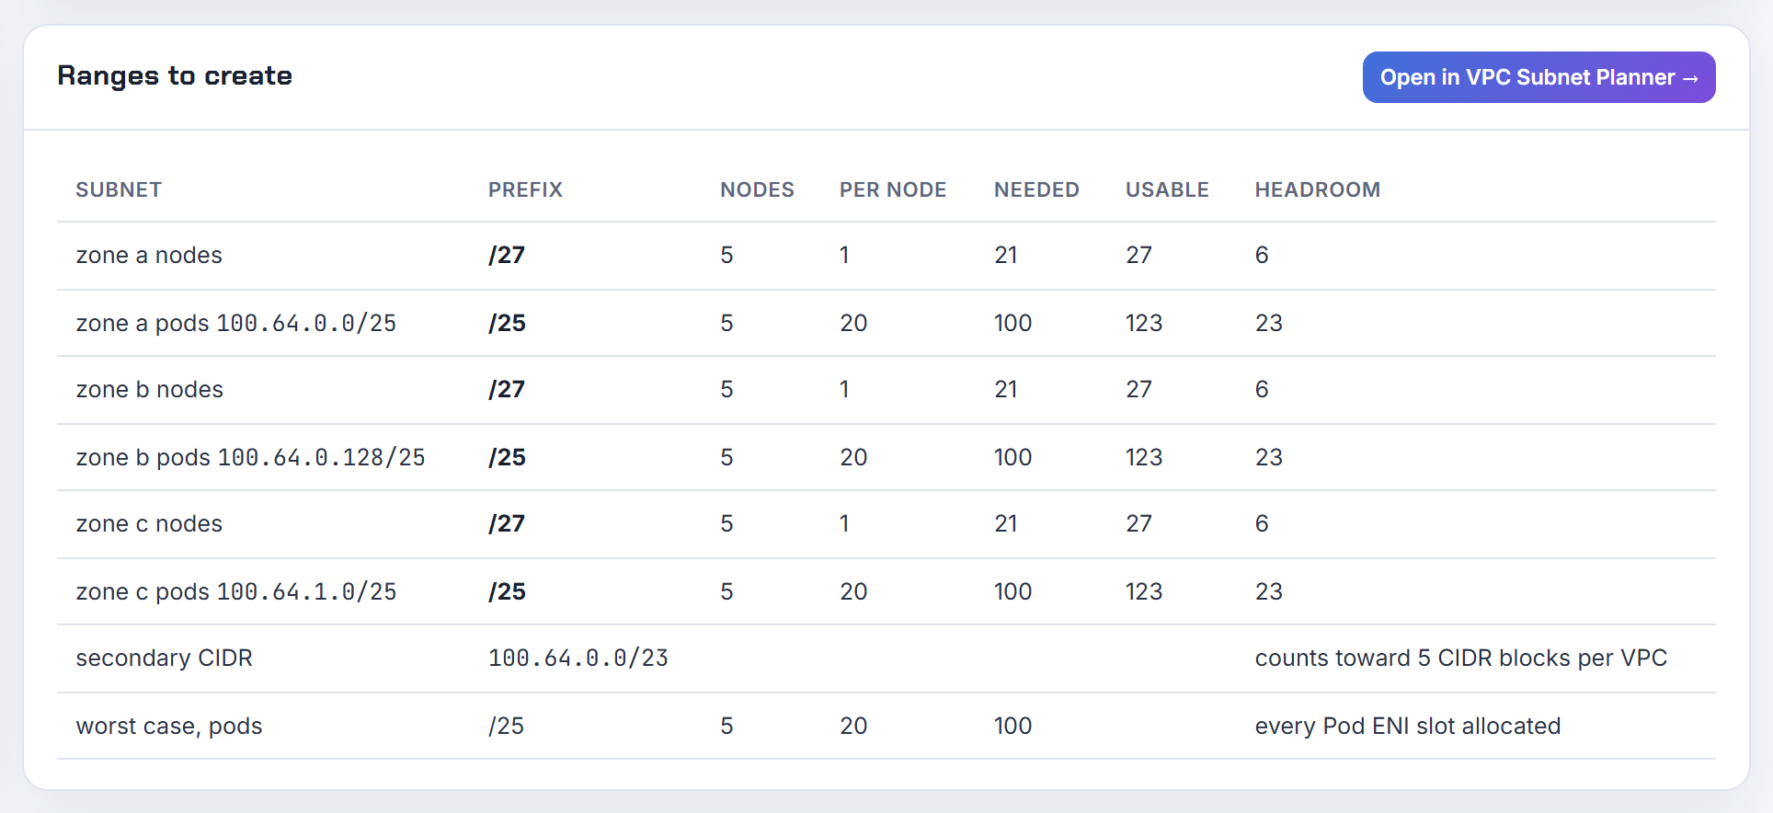This screenshot has height=813, width=1773.
Task: Click the NEEDED column header
Action: point(1036,189)
